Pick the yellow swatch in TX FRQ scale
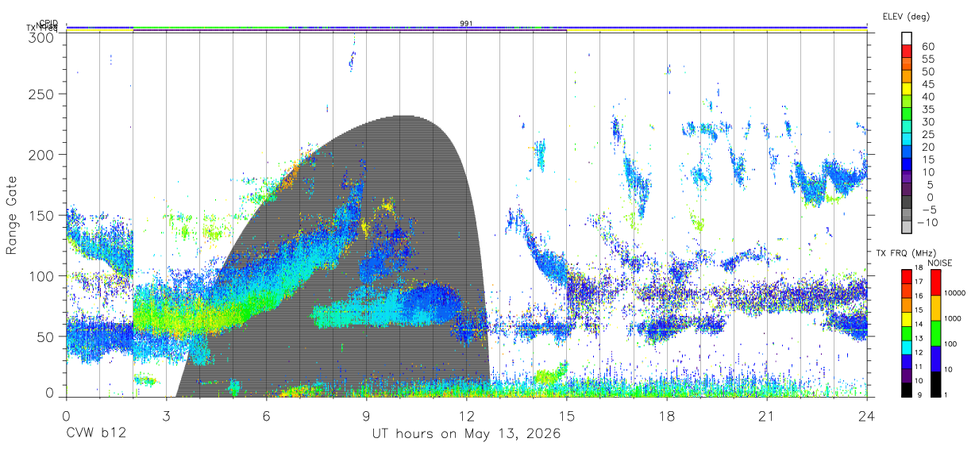Screen dimensions: 975x450 (x=906, y=318)
